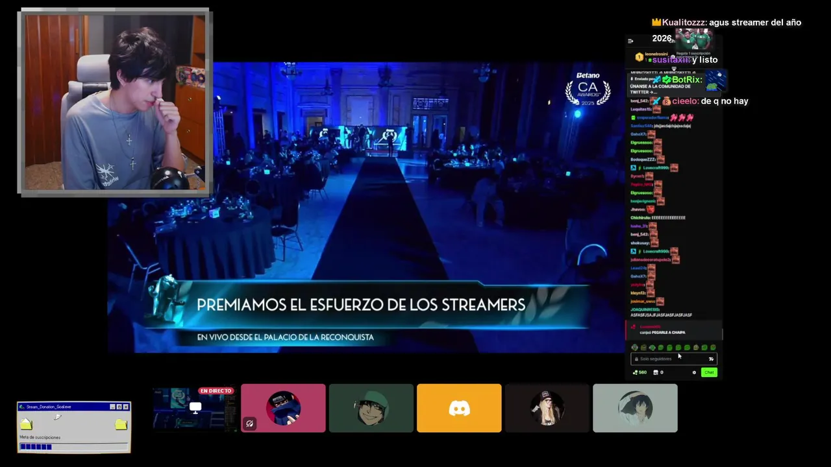
Task: Open the username josimar_uwuu in chat
Action: point(643,302)
